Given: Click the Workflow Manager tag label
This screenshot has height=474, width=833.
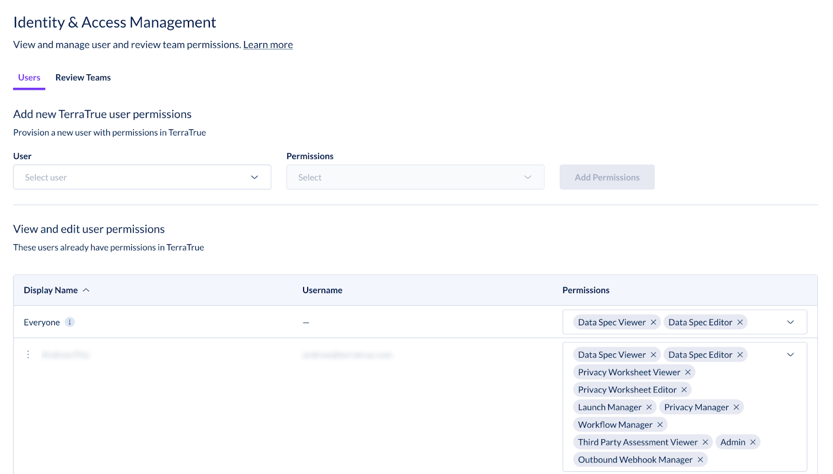Looking at the screenshot, I should 615,425.
